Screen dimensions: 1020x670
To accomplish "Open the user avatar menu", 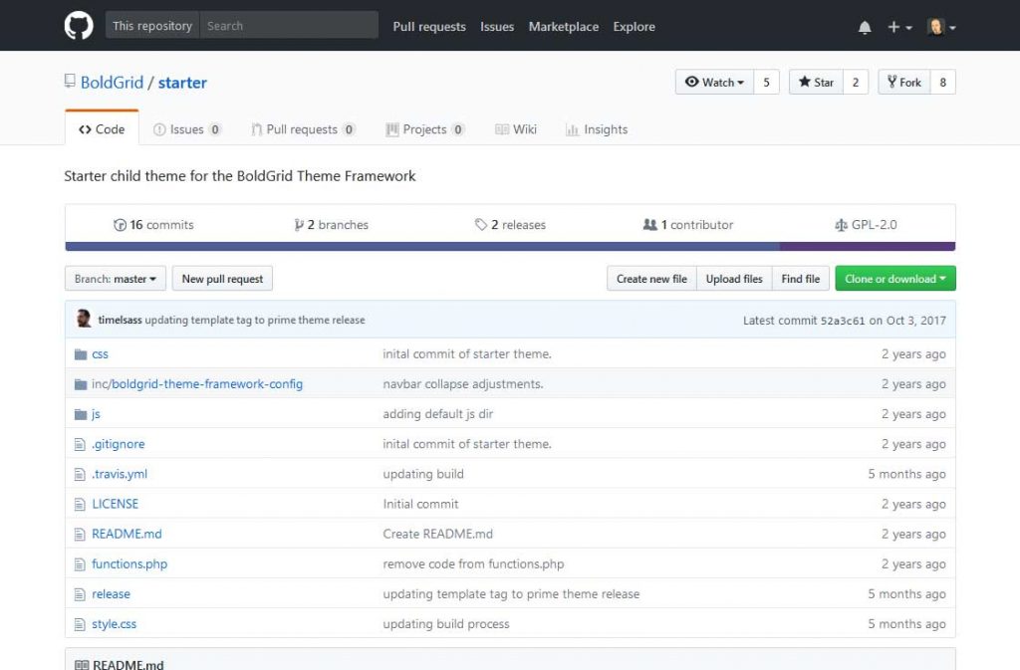I will pyautogui.click(x=941, y=27).
